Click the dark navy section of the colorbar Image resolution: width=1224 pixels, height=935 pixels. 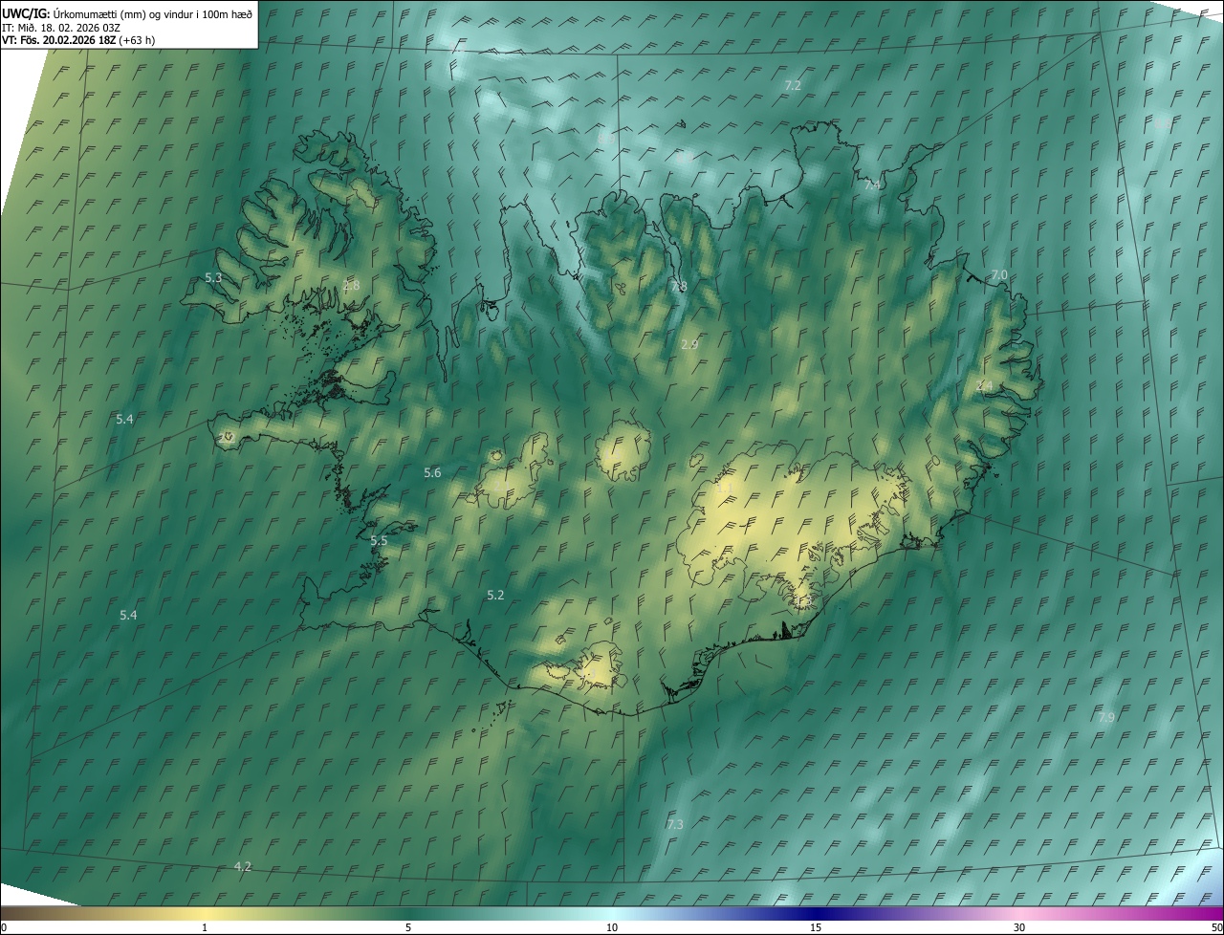click(816, 913)
